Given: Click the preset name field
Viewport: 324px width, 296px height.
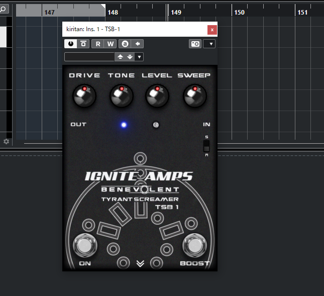Looking at the screenshot, I should pos(89,57).
